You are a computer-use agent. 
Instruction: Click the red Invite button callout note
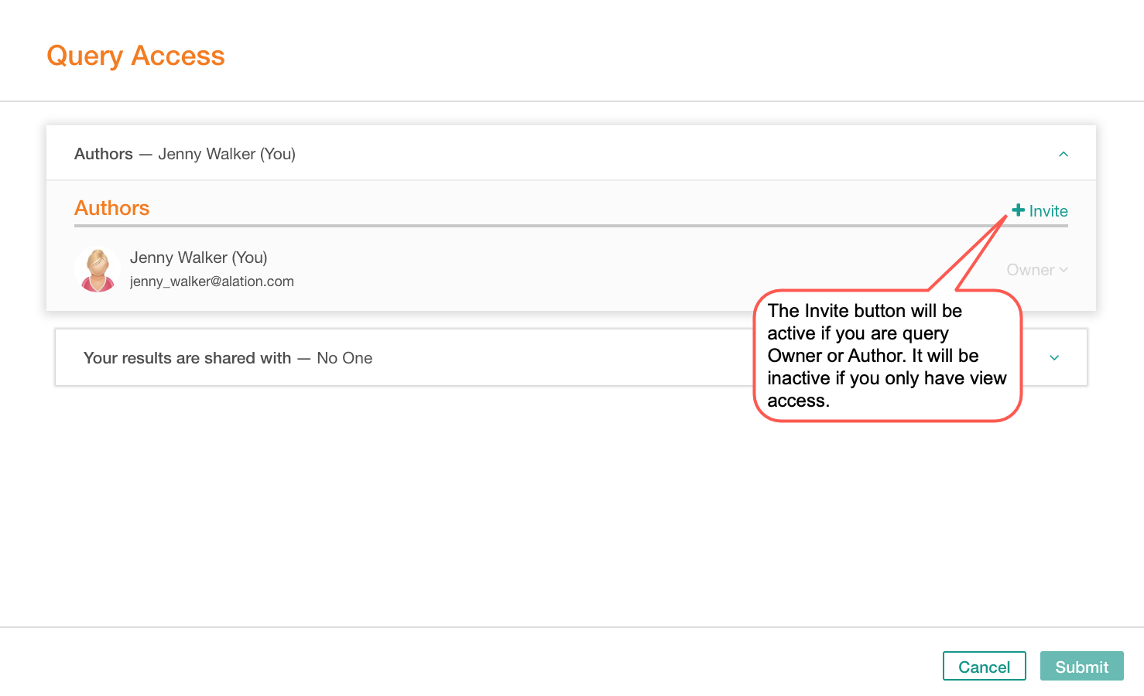[887, 356]
